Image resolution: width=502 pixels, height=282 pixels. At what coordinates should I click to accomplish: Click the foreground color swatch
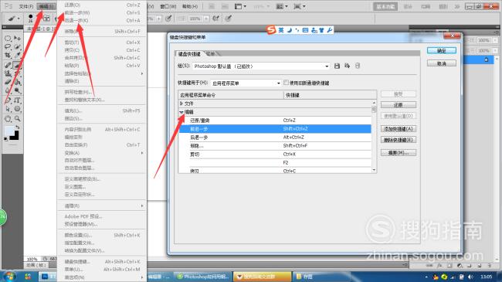coord(9,131)
